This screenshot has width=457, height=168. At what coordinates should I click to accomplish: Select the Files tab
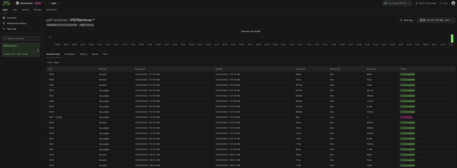pyautogui.click(x=105, y=54)
